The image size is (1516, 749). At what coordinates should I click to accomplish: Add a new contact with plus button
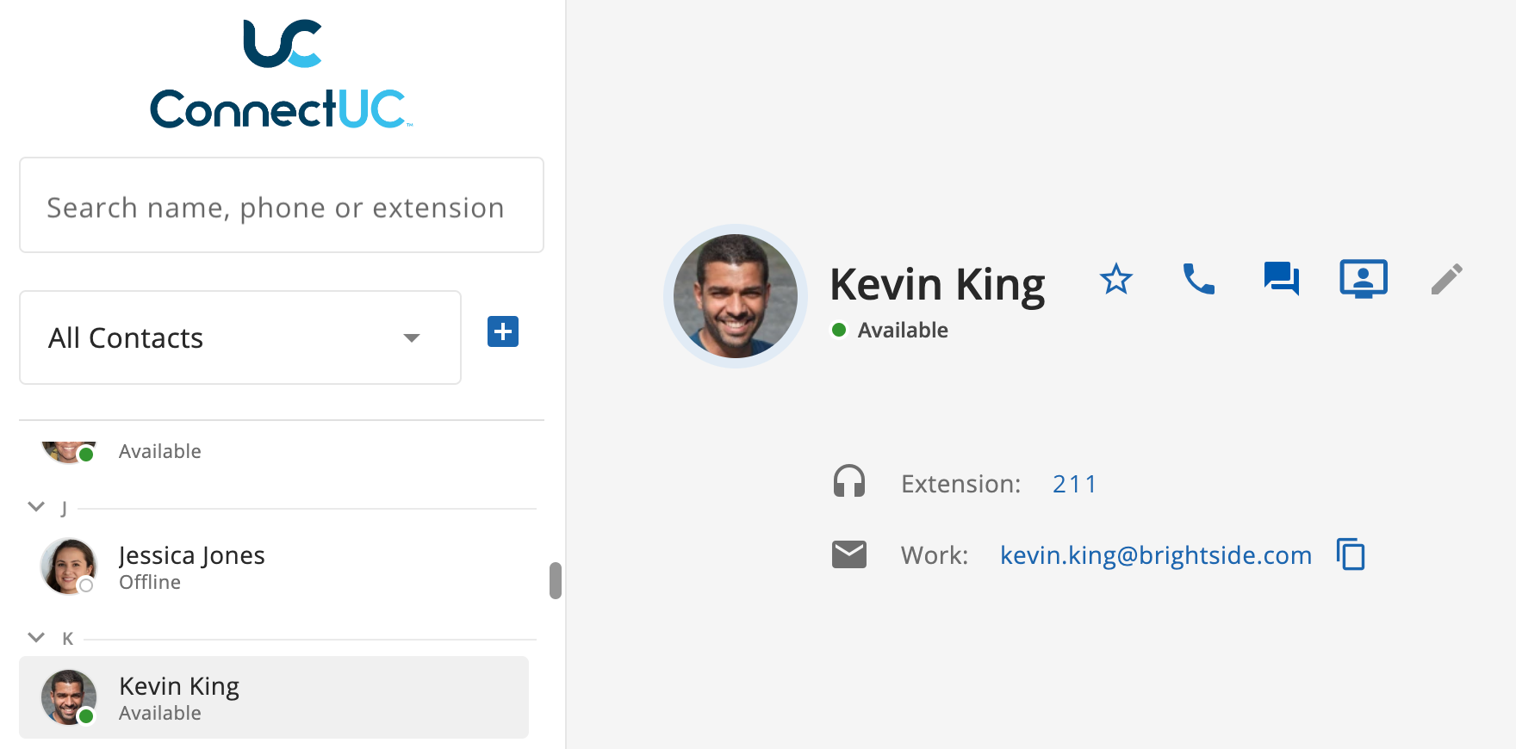click(503, 331)
